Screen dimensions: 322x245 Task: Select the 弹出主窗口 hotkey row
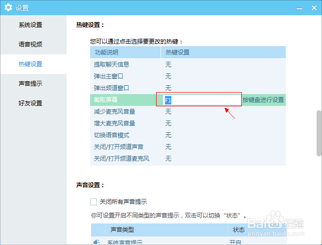188,76
